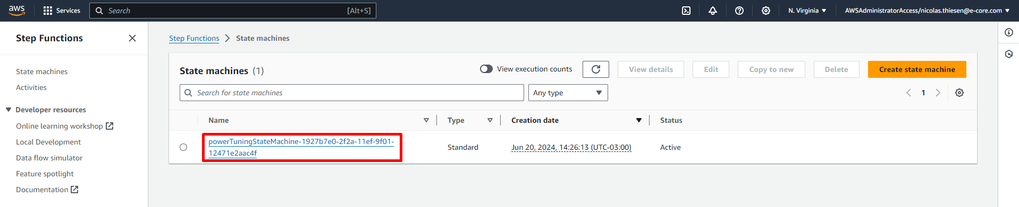Toggle View execution counts switch
Viewport: 1019px width, 207px height.
(486, 69)
